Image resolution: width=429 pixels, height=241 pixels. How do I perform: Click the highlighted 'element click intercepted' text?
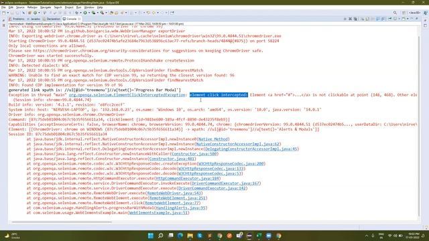pos(219,95)
